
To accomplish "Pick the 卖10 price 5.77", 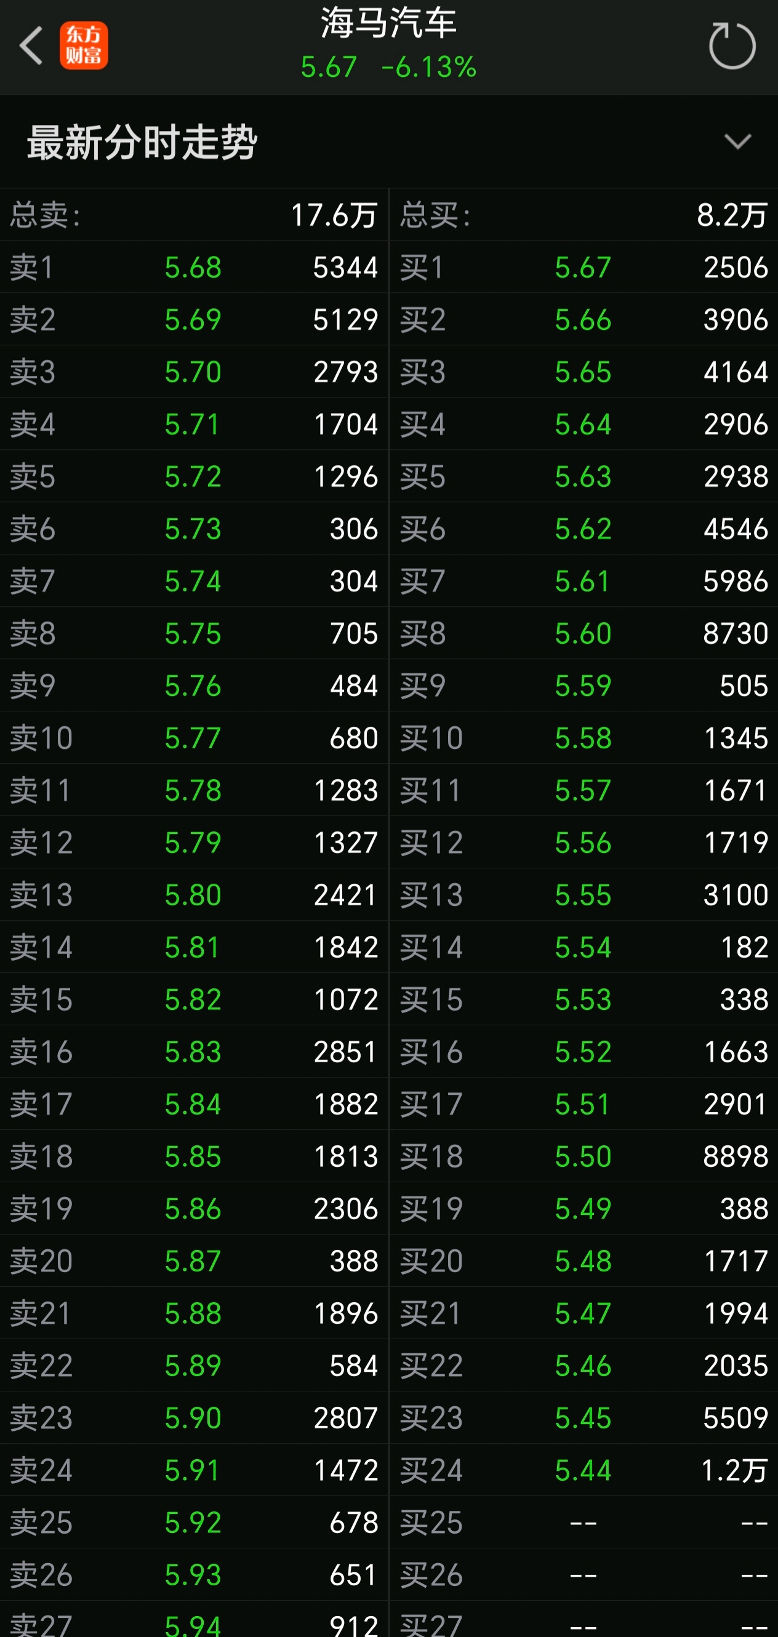I will tap(193, 738).
